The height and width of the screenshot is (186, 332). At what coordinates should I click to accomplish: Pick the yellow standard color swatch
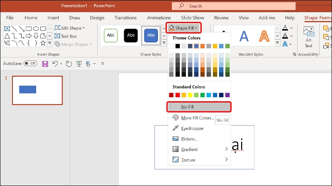190,95
